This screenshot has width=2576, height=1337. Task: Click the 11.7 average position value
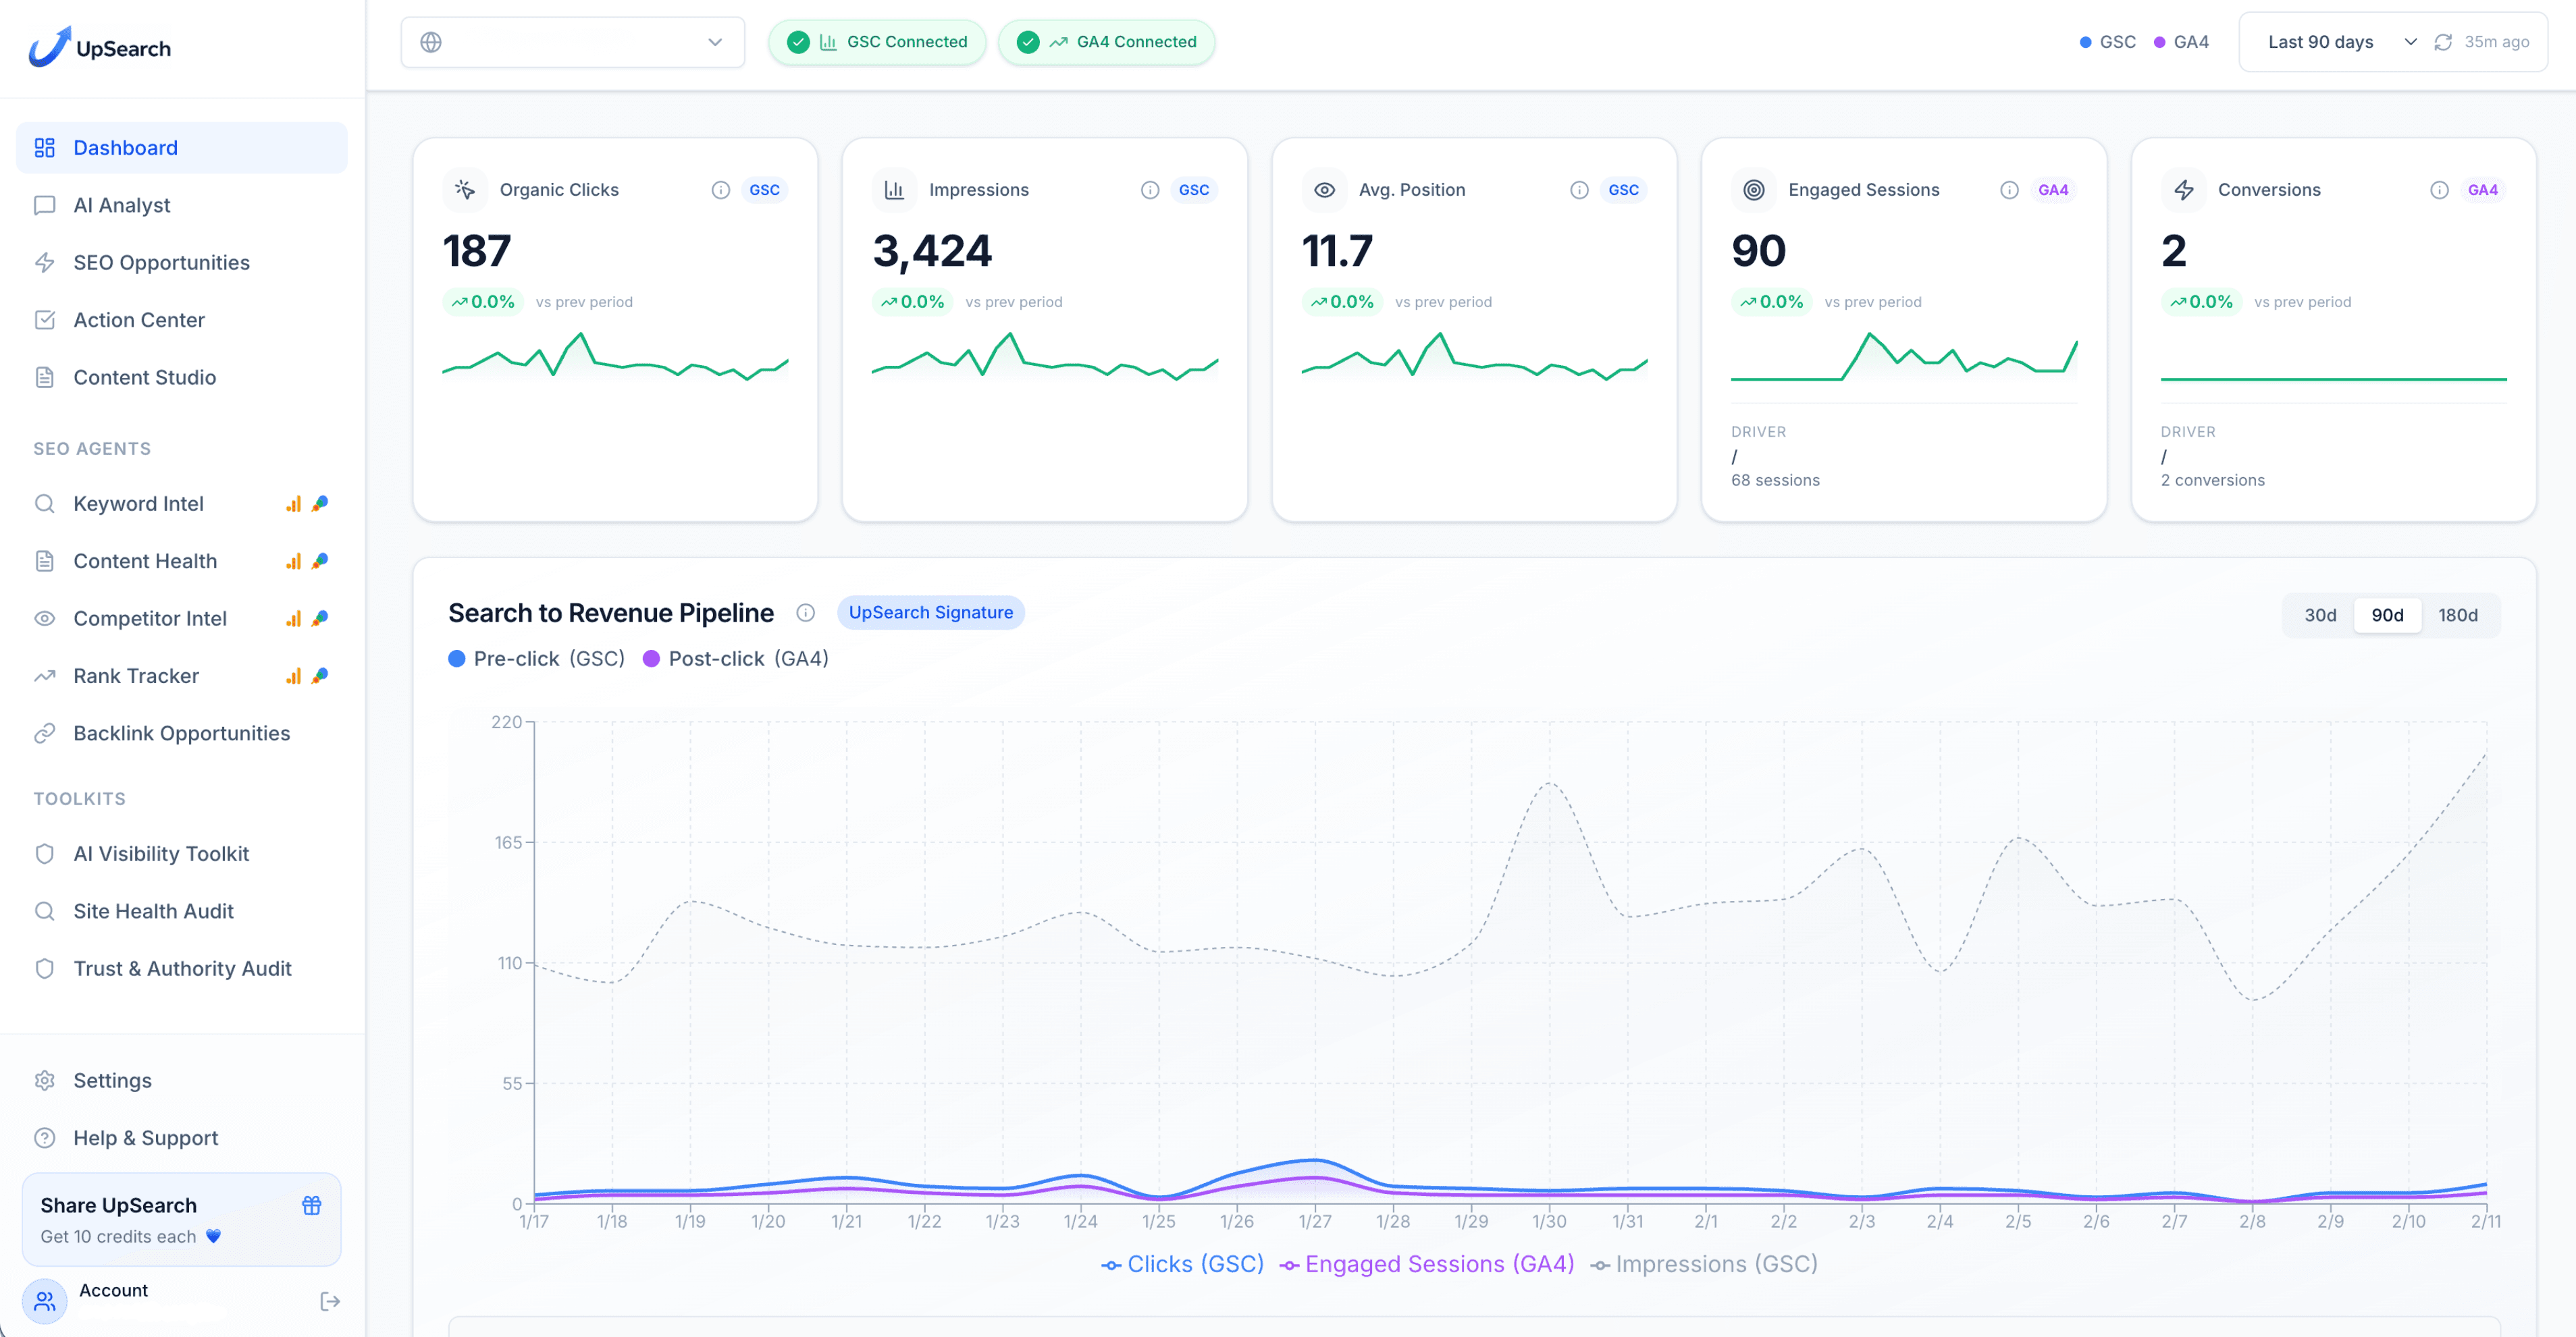[1337, 251]
